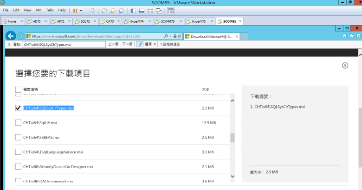This screenshot has width=362, height=190.
Task: Open the VMware power dropdown arrow
Action: [82, 10]
